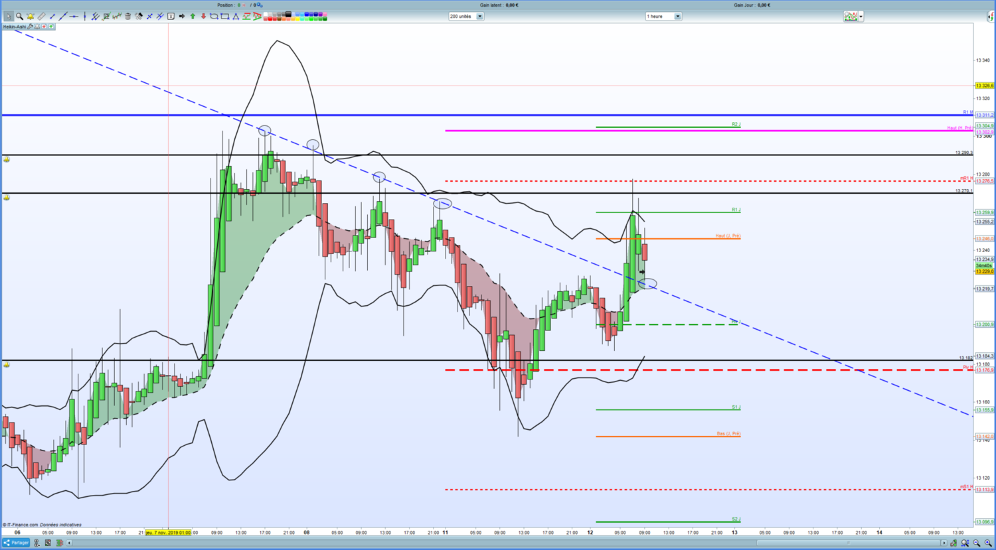
Task: Click the 'S1 J' support label
Action: click(736, 407)
